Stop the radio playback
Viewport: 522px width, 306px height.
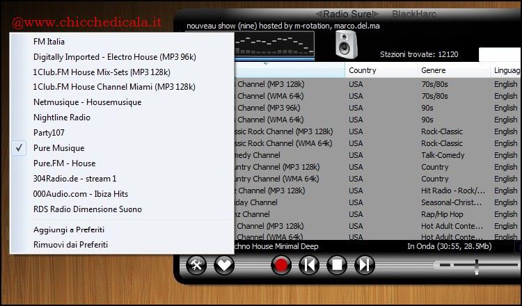point(337,265)
